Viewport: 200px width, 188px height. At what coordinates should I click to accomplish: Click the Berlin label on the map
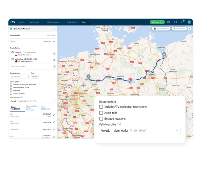(x=152, y=74)
